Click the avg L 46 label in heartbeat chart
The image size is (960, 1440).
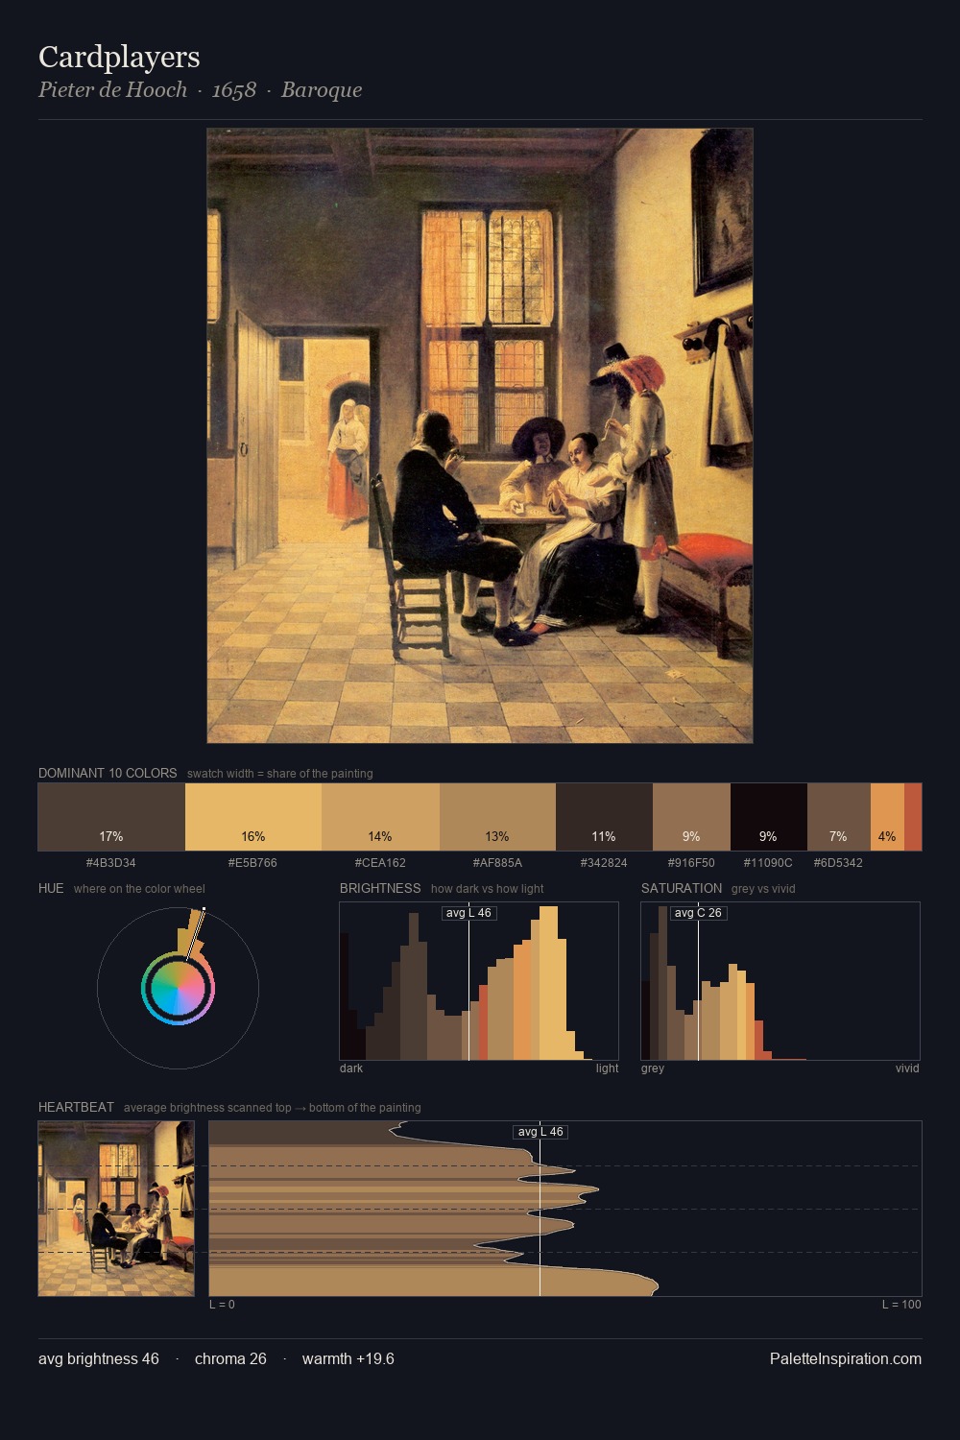(540, 1132)
